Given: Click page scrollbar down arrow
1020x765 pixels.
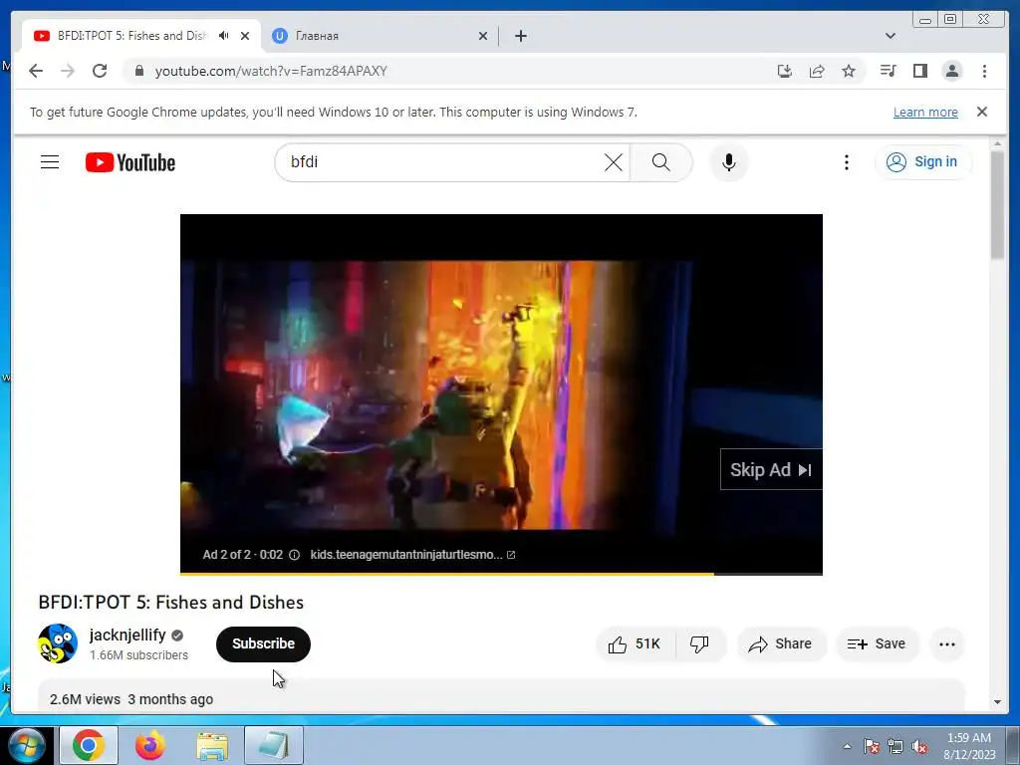Looking at the screenshot, I should click(997, 702).
